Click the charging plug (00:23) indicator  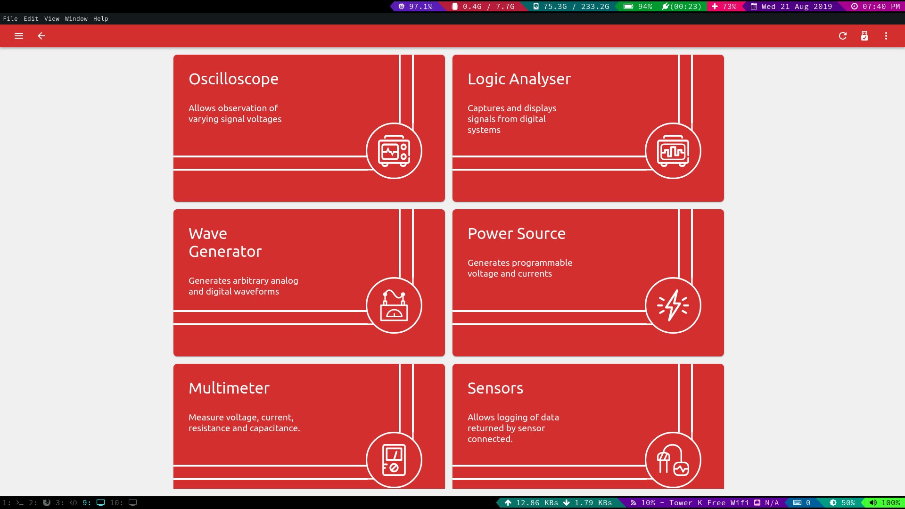pyautogui.click(x=682, y=7)
